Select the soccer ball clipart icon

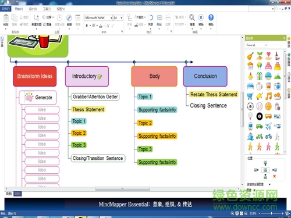(x=250, y=106)
